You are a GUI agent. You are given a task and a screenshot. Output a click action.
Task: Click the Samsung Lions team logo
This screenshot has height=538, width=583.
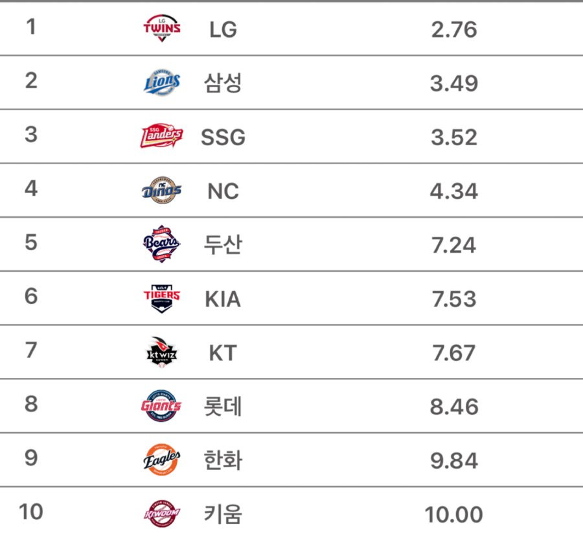point(162,82)
